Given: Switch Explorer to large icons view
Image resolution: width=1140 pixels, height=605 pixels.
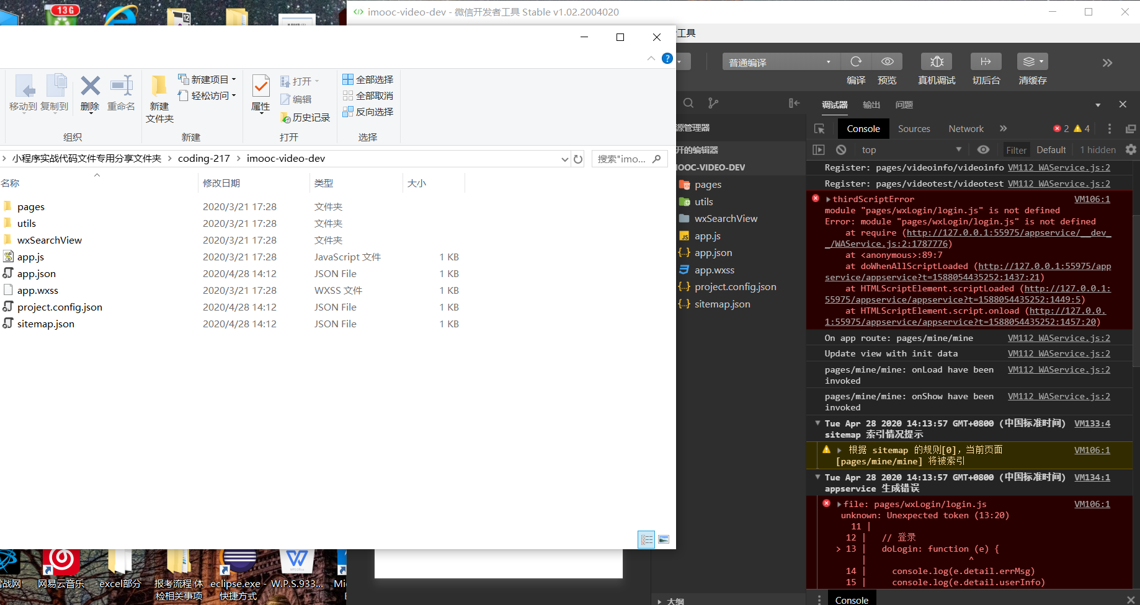Looking at the screenshot, I should coord(664,539).
